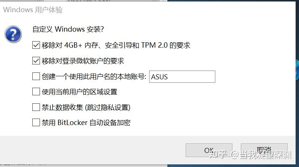Image resolution: width=299 pixels, height=167 pixels.
Task: Click the label text 使用当前用户的区域设置
Action: coord(80,92)
